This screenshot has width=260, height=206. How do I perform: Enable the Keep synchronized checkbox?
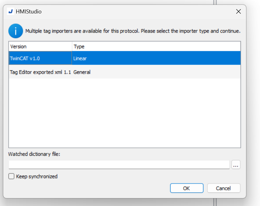pos(12,176)
